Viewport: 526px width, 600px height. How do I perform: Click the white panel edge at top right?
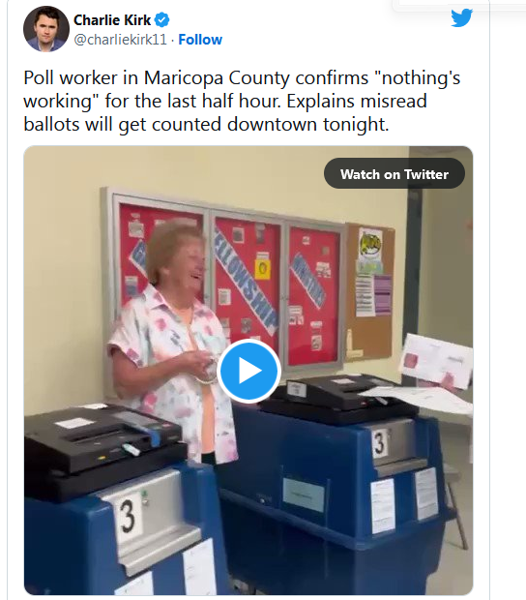(440, 6)
